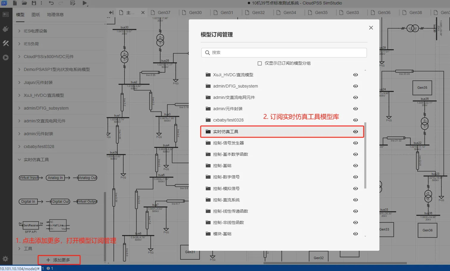Viewport: 450px width, 271px height.
Task: Toggle subscription eye for cxbaby/test0328
Action: click(x=356, y=120)
